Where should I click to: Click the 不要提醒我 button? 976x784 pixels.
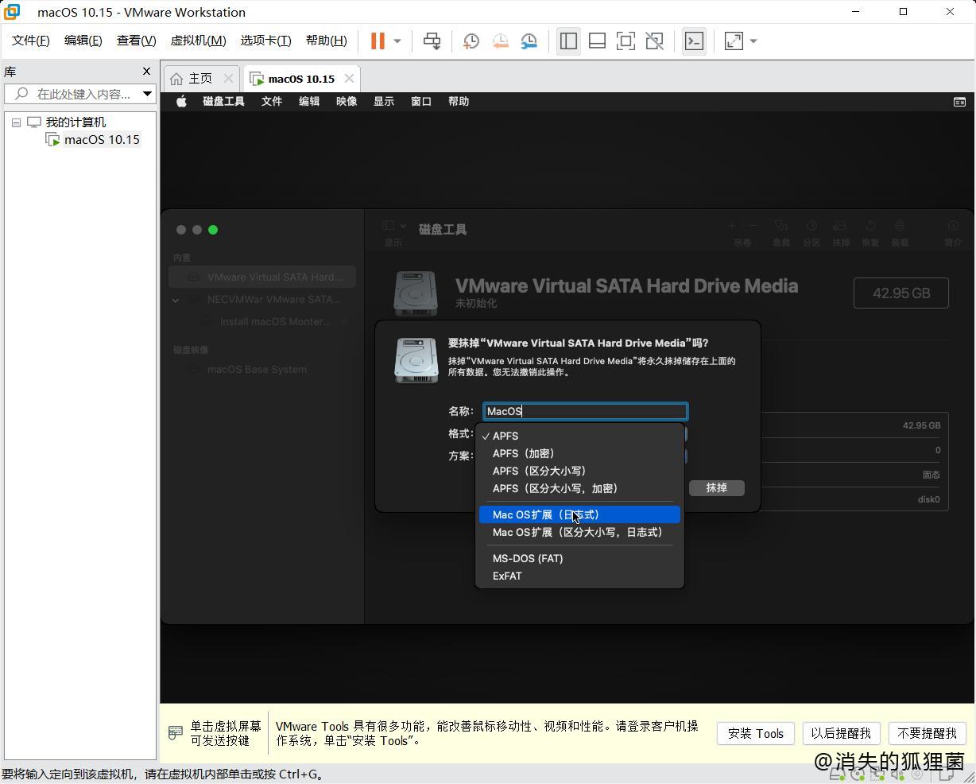(927, 733)
